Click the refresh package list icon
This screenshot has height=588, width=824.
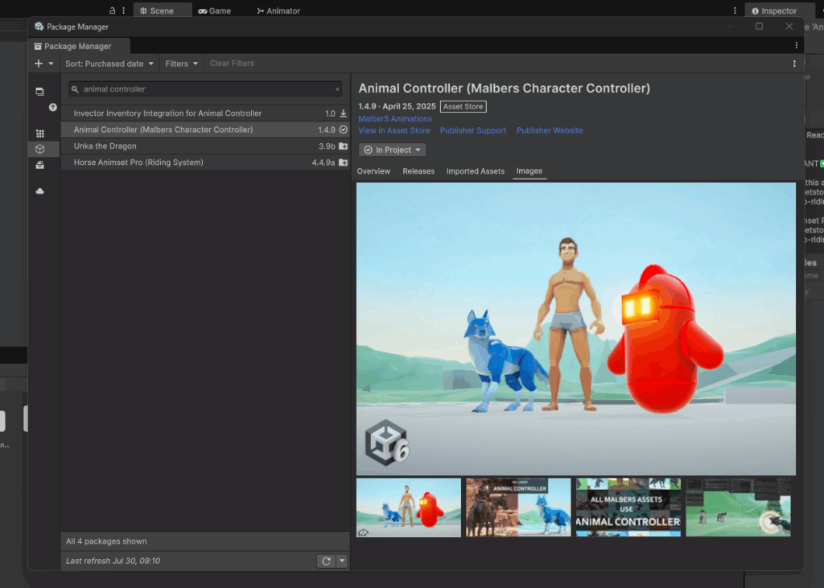click(x=327, y=561)
